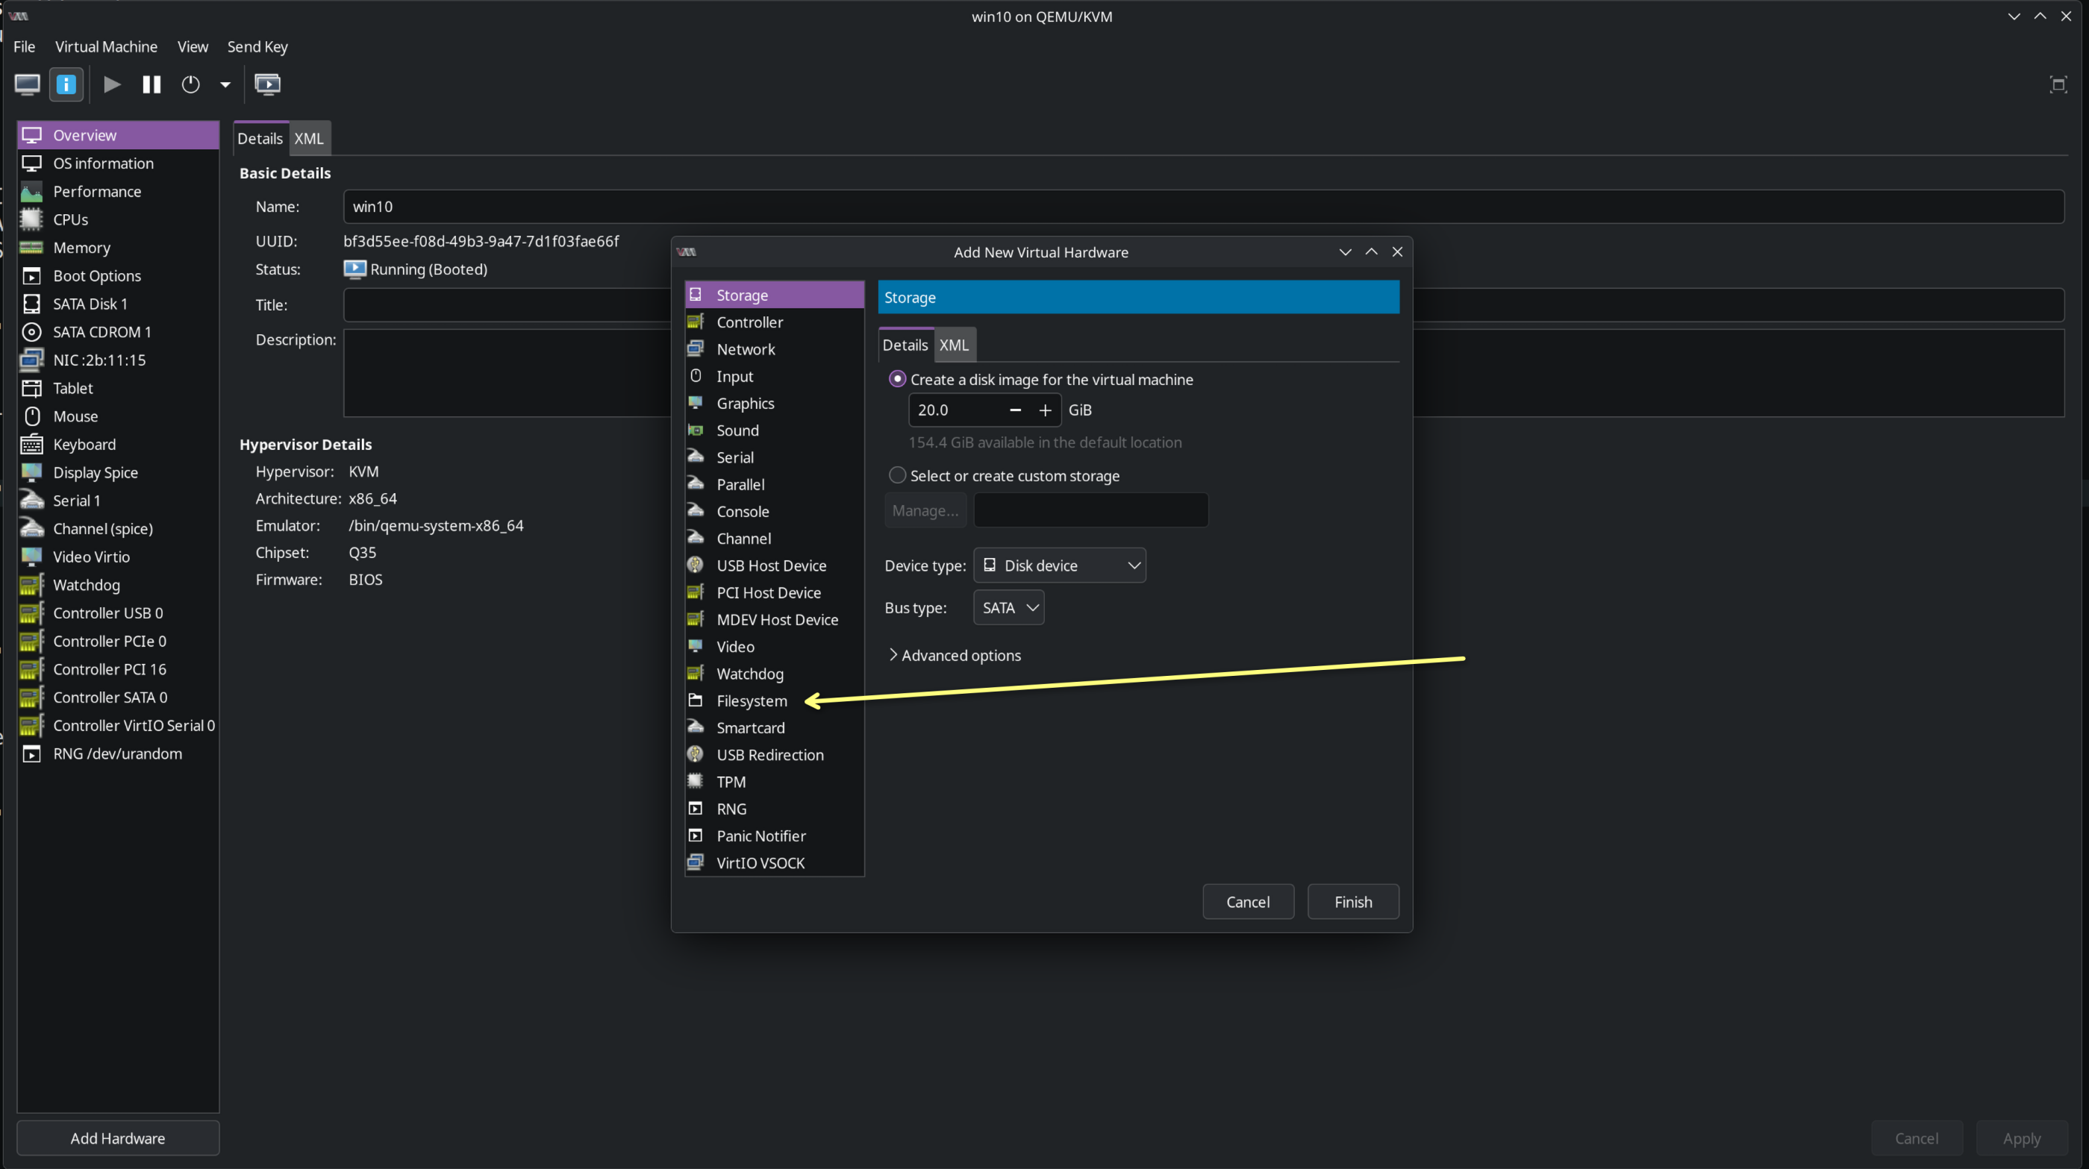The image size is (2089, 1169).
Task: Switch to the XML tab
Action: click(955, 345)
